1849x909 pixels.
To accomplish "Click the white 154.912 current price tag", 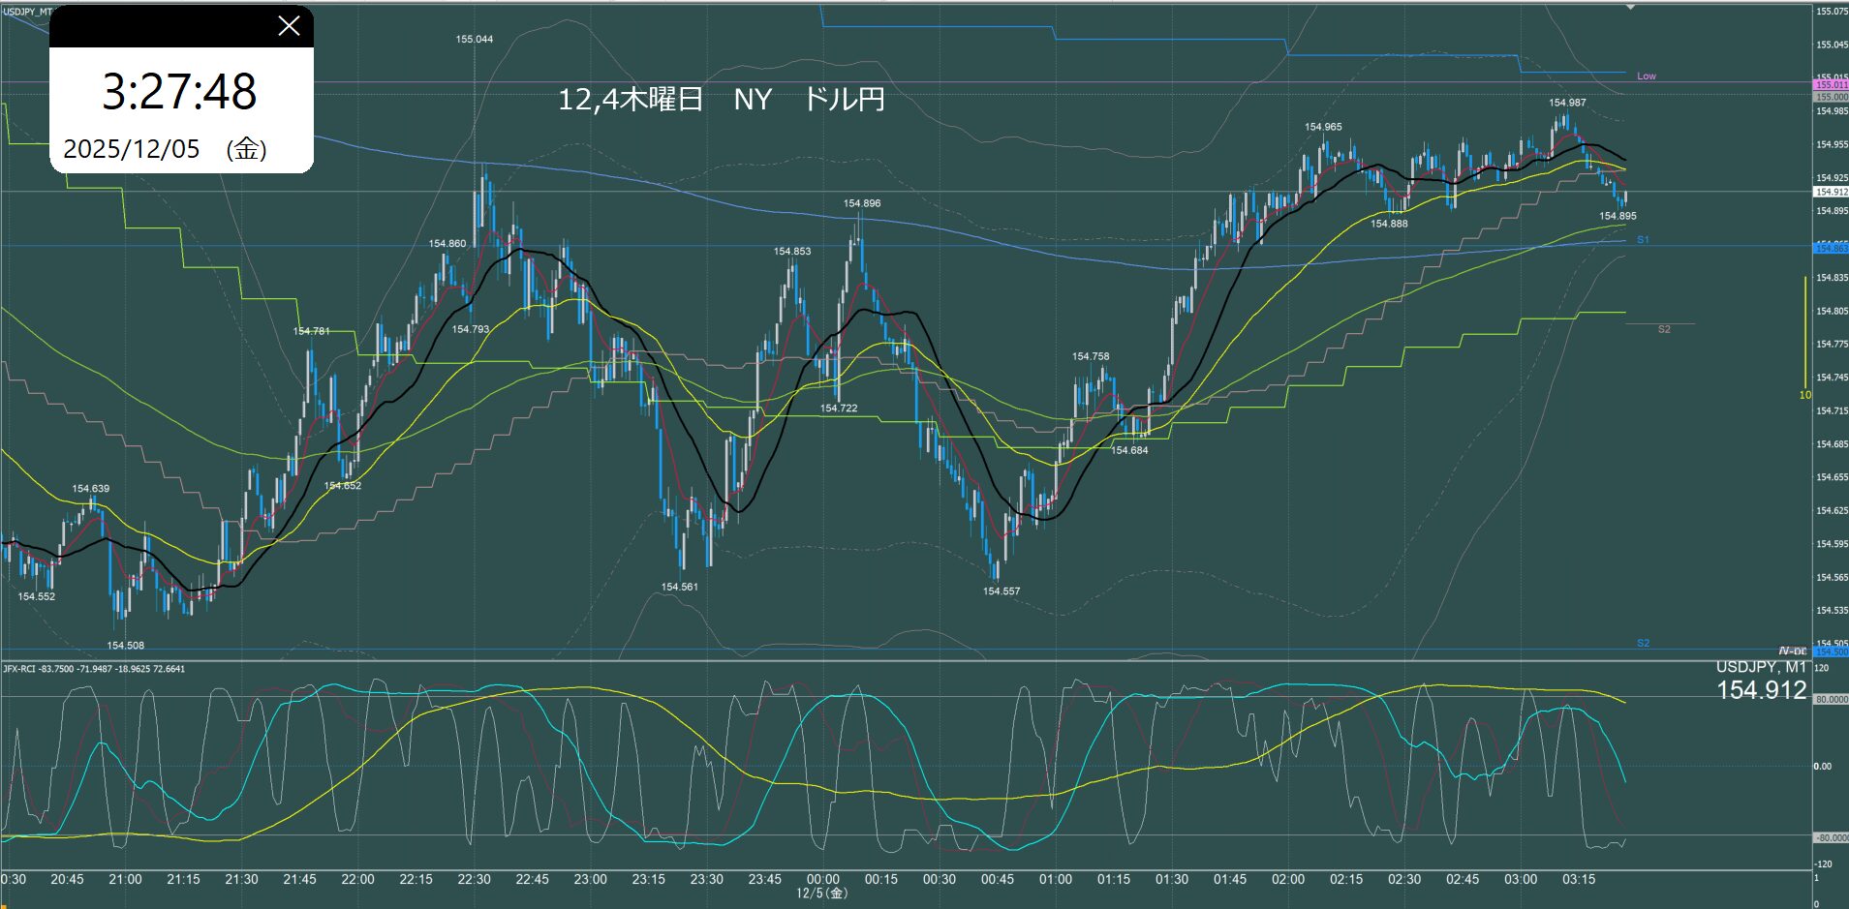I will [1830, 192].
